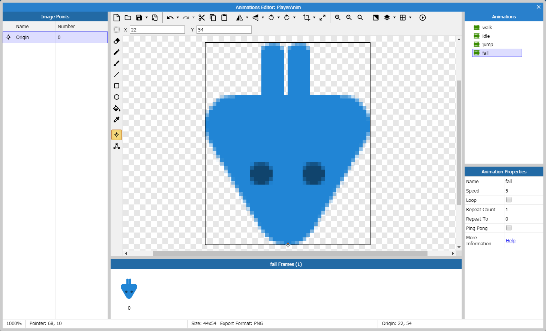The image size is (546, 331).
Task: Select the Ellipse drawing tool
Action: pyautogui.click(x=116, y=97)
